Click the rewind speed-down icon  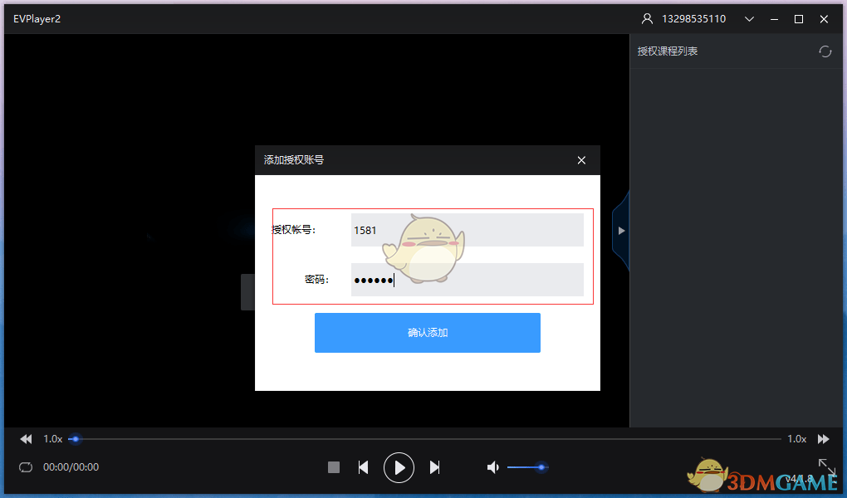(x=25, y=438)
